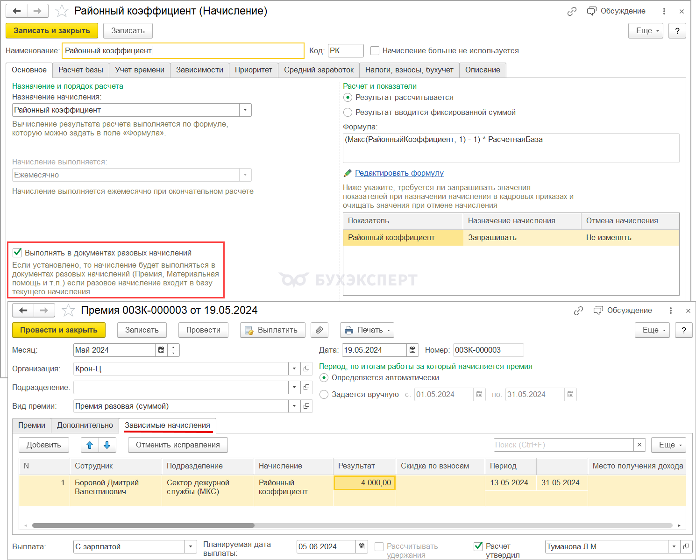
Task: Copy link icon in Премия document header
Action: pos(578,311)
